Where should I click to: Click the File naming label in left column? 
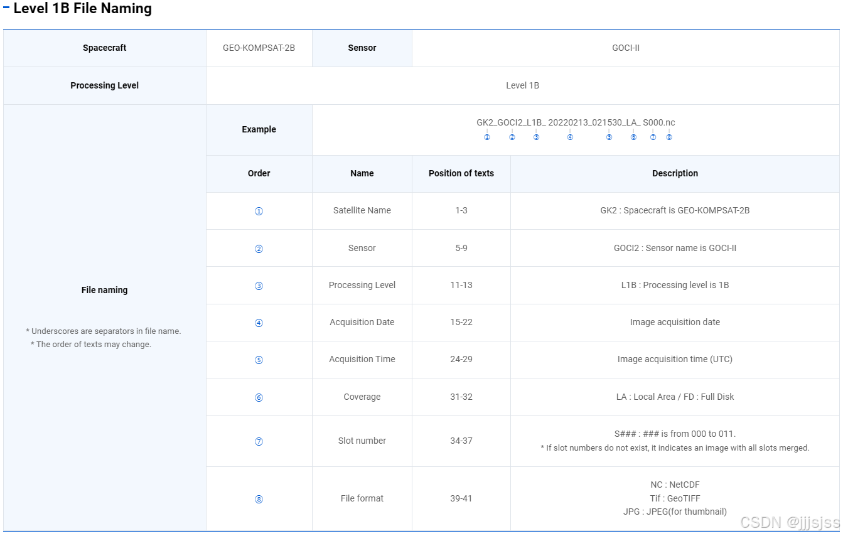tap(105, 290)
